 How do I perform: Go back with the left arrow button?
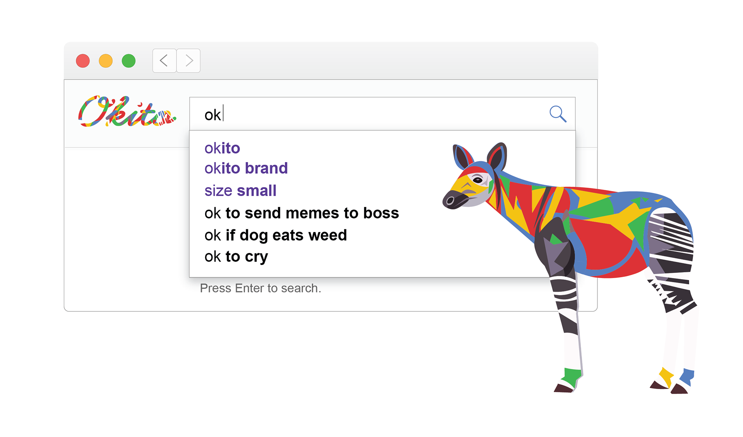click(164, 61)
